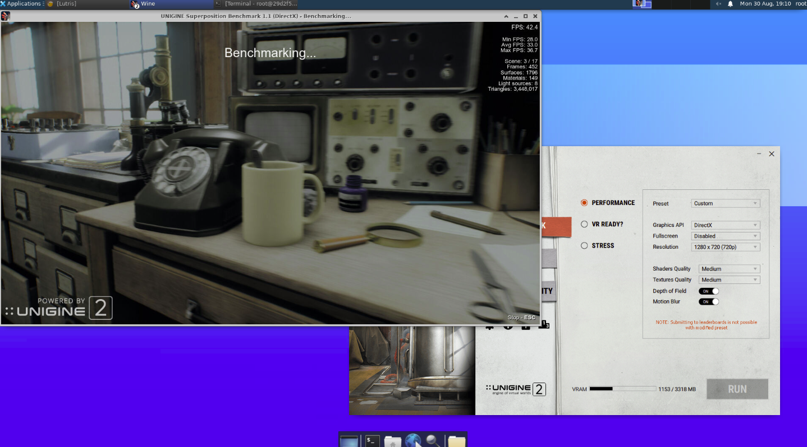807x447 pixels.
Task: Click the Surfaces: 1796 stat
Action: [519, 72]
